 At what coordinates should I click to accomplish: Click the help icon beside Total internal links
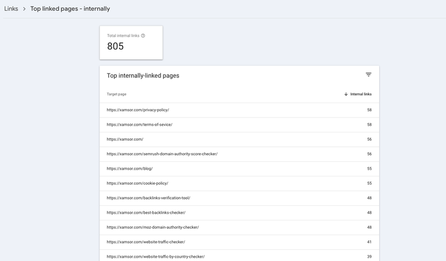pyautogui.click(x=143, y=36)
